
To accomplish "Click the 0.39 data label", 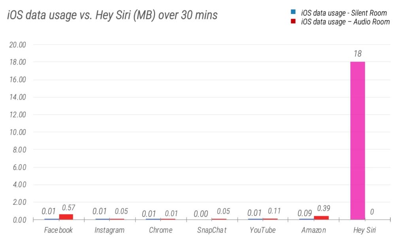I will coord(324,208).
